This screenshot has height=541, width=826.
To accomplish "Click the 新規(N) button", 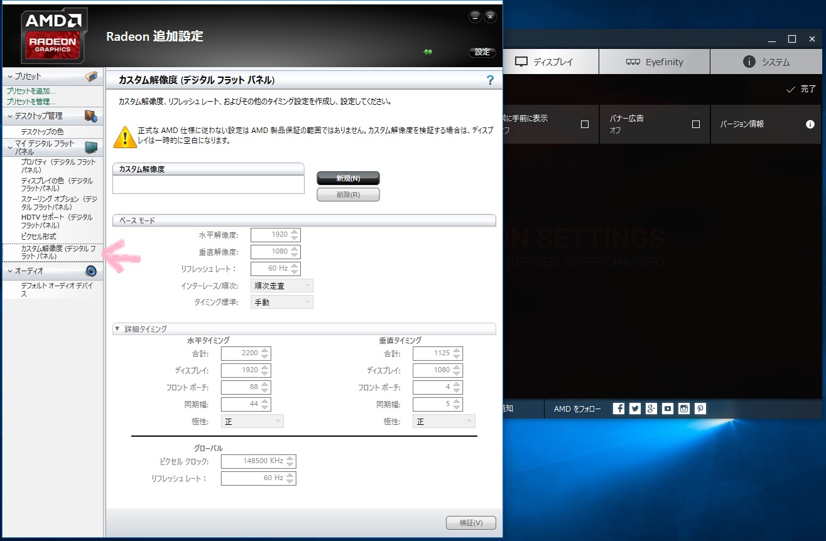I will click(348, 178).
